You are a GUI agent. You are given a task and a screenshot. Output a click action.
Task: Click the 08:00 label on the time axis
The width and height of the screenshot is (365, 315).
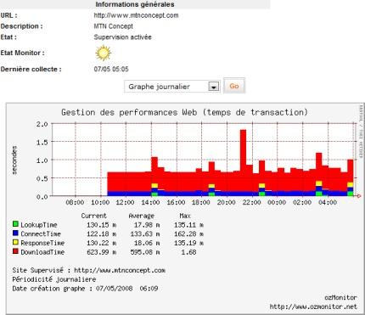tap(75, 202)
